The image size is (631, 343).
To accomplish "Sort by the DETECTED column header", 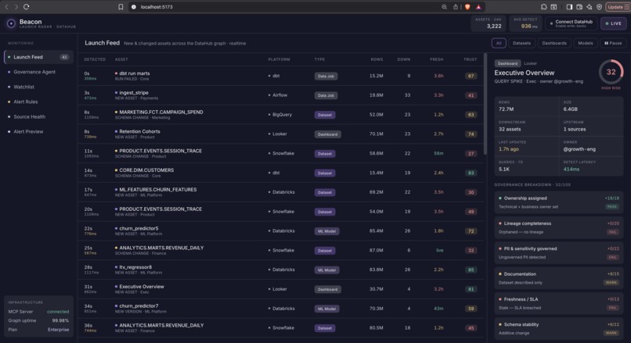I will pyautogui.click(x=95, y=59).
